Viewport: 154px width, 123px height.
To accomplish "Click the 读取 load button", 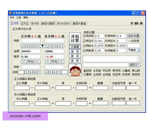I will (x=75, y=61).
